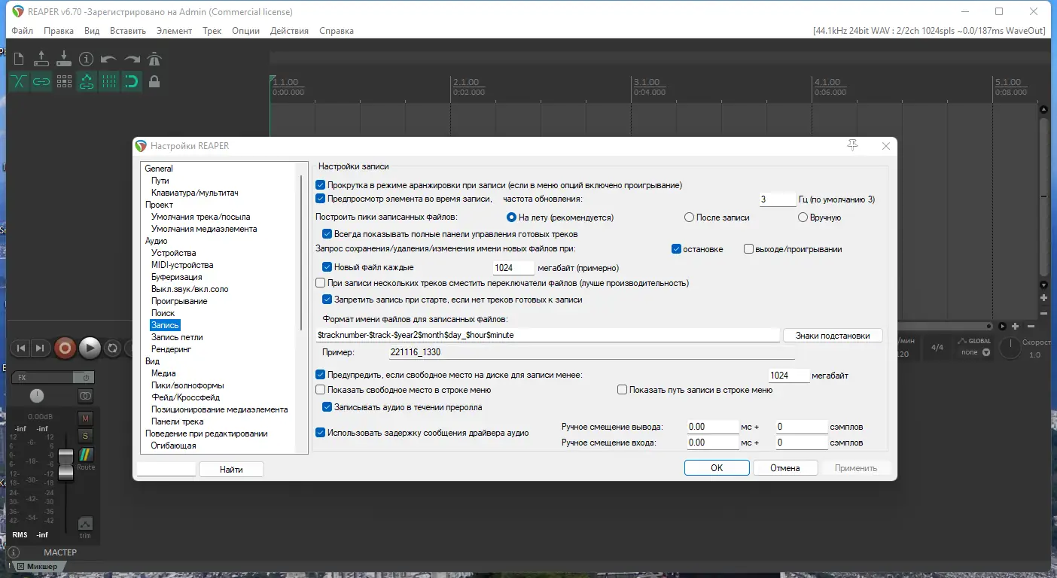Toggle the auto-crossfade icon

click(19, 81)
